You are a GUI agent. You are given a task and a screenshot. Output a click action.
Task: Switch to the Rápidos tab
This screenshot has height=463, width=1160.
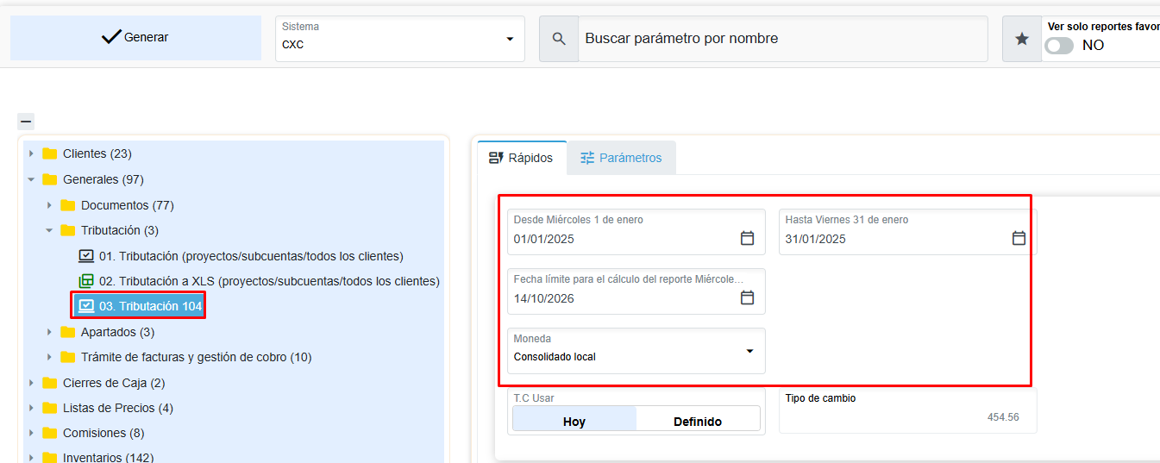pyautogui.click(x=522, y=158)
